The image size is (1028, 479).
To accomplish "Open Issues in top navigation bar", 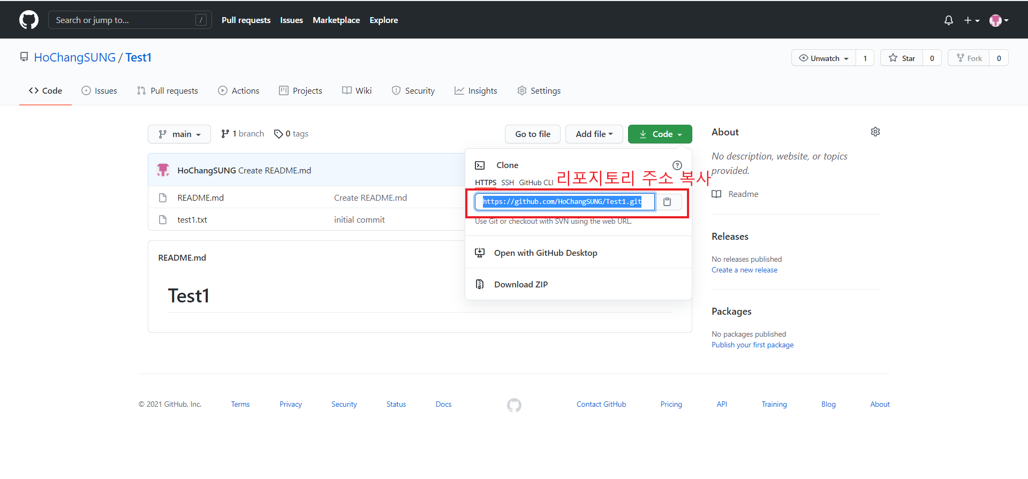I will (x=291, y=20).
